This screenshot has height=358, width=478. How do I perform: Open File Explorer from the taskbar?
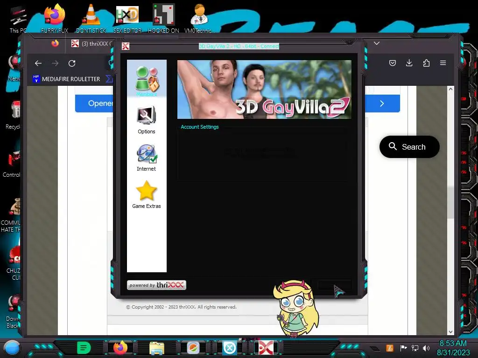point(157,348)
